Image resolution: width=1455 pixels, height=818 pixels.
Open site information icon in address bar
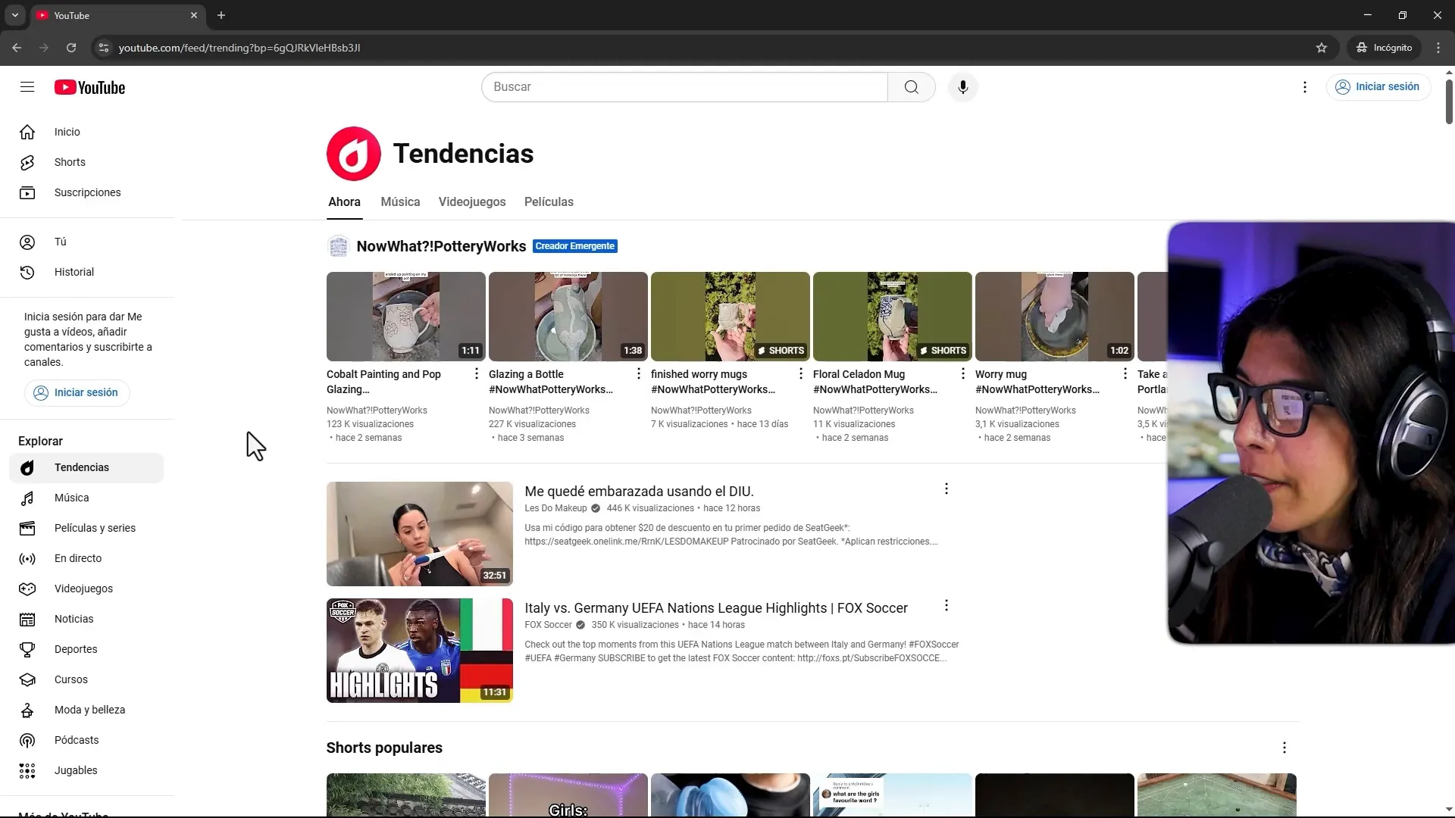coord(104,48)
